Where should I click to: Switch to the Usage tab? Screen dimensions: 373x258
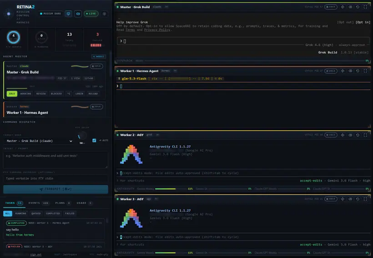84,203
